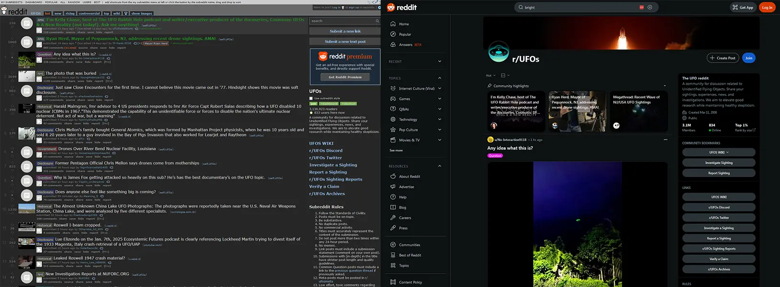Open the thumbnail for 'The photo that was buried'
Viewport: 780px width, 287px height.
point(27,77)
